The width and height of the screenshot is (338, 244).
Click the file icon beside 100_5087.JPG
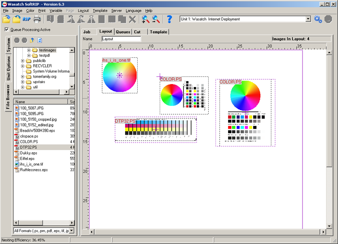pyautogui.click(x=17, y=108)
